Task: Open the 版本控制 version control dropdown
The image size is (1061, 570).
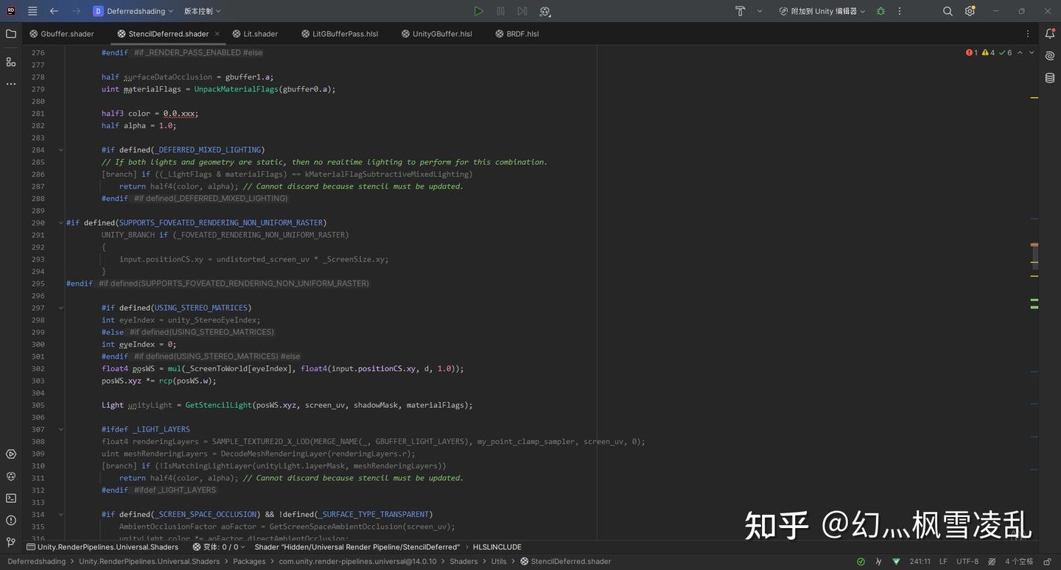Action: tap(202, 11)
